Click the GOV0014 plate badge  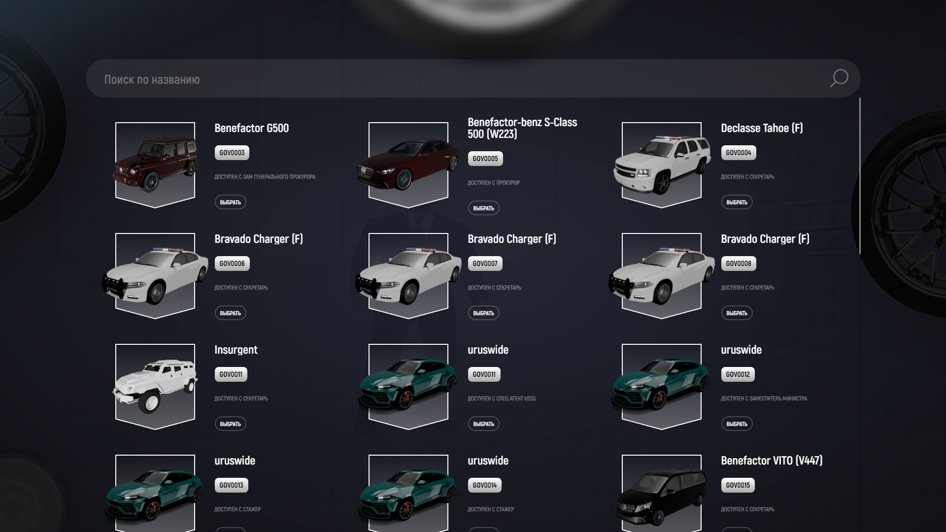485,485
